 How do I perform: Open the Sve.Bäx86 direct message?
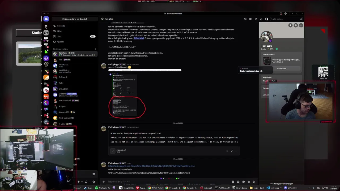click(x=75, y=89)
